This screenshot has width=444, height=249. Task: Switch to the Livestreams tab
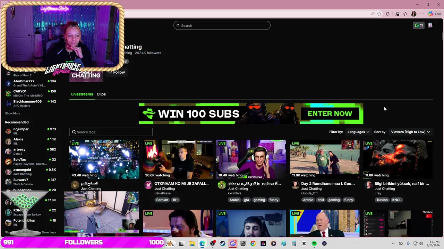click(x=82, y=94)
